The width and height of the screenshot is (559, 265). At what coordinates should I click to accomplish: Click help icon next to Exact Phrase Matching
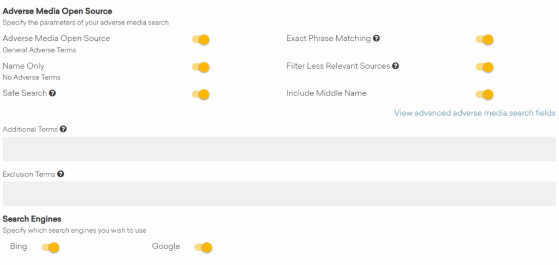point(377,39)
